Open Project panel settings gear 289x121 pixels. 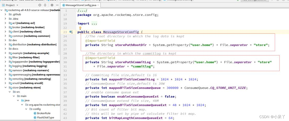click(x=52, y=5)
